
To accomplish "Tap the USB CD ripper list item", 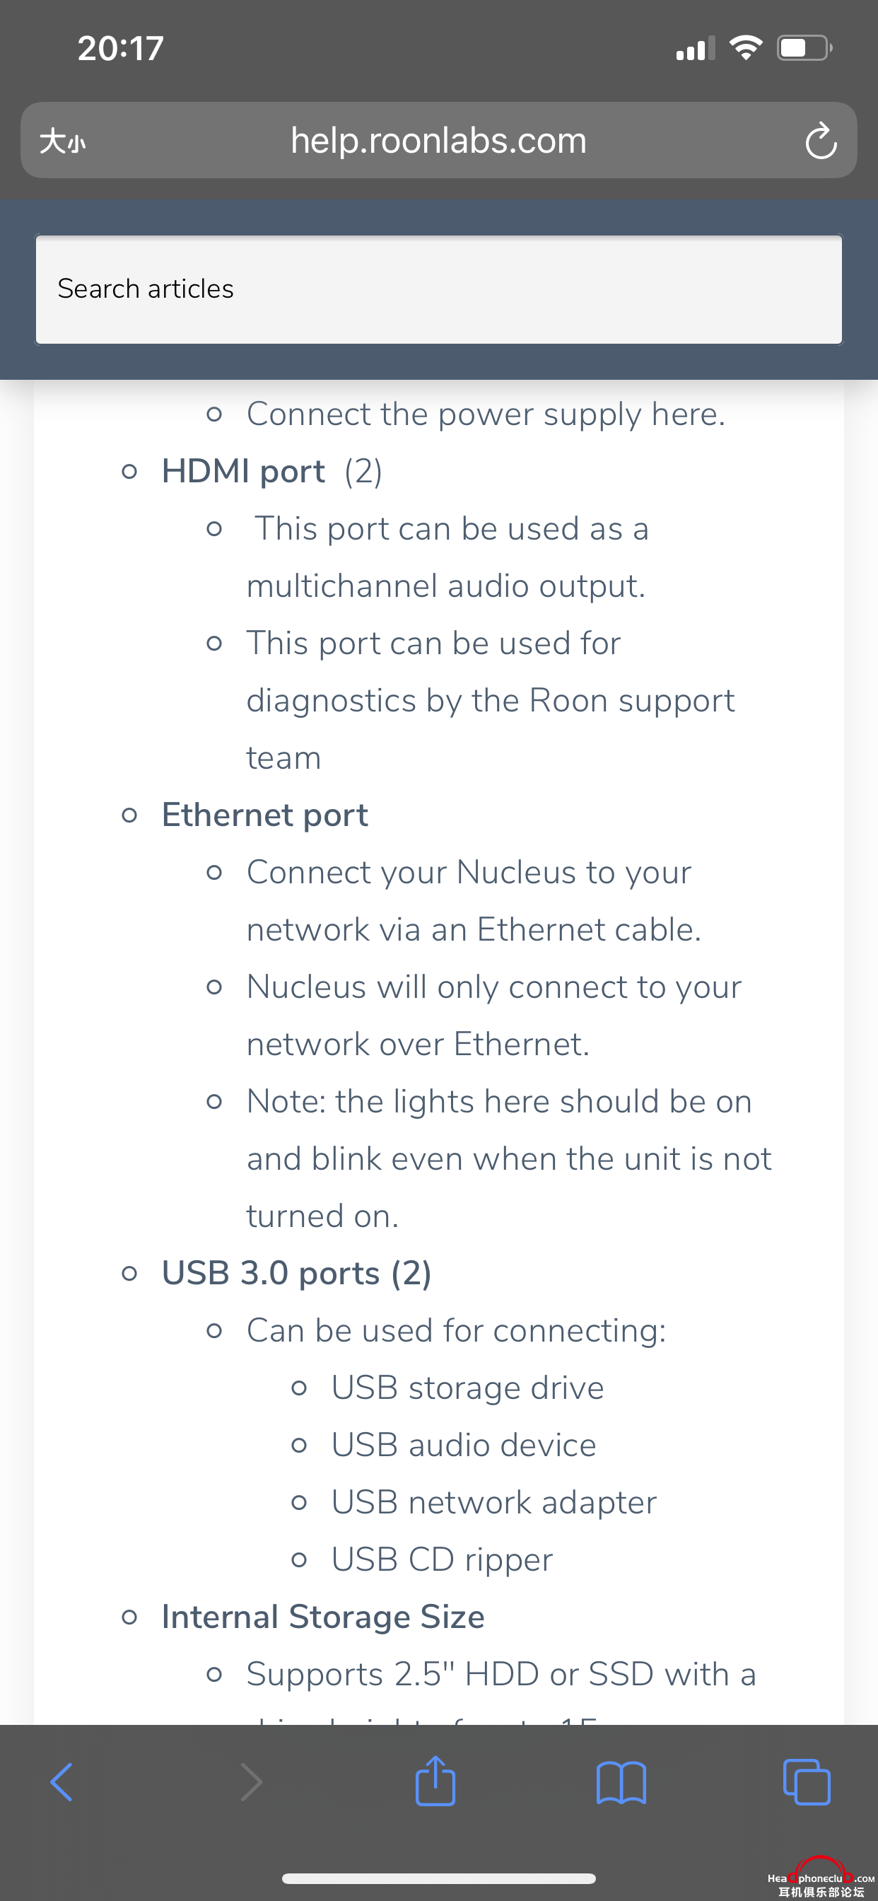I will [x=442, y=1559].
